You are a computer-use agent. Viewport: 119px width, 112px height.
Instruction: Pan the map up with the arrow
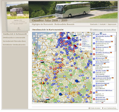tap(36, 34)
